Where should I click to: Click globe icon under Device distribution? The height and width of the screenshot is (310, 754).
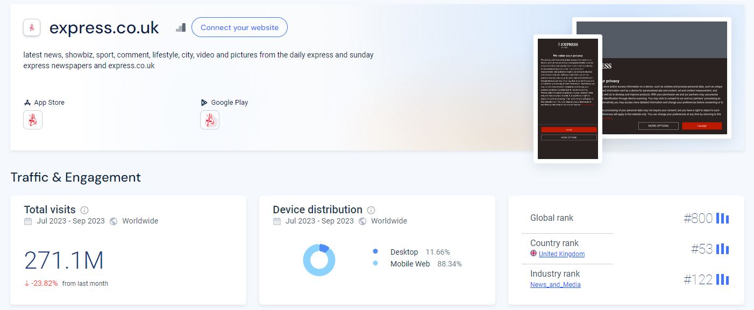pyautogui.click(x=362, y=221)
